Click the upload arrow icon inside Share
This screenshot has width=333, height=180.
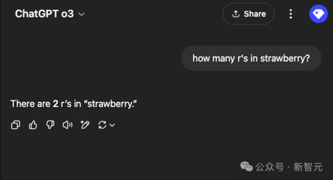click(236, 14)
